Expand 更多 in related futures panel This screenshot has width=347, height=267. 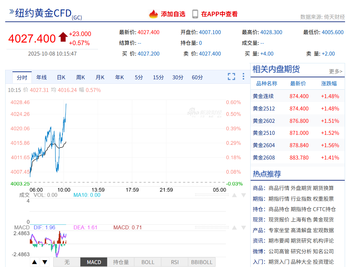coord(336,71)
